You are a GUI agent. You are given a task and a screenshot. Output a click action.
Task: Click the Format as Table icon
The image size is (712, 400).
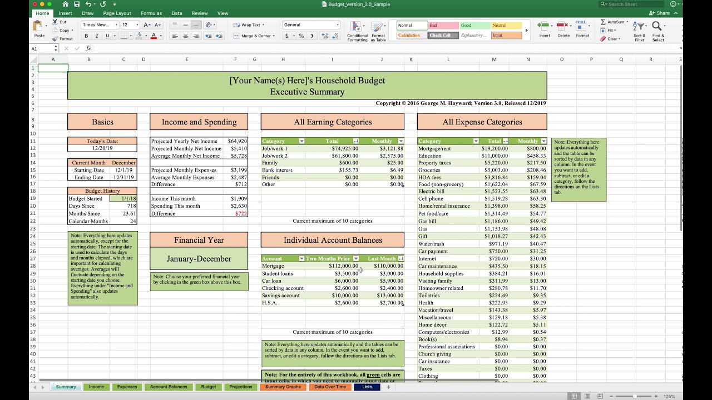pos(378,27)
